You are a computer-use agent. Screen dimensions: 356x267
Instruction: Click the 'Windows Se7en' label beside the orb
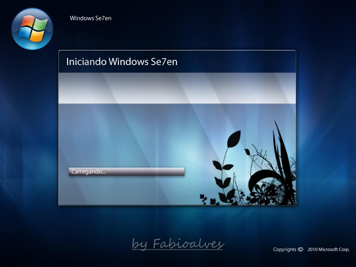click(91, 18)
